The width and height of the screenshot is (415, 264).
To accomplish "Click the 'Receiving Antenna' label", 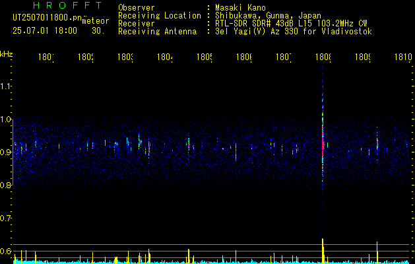I will 158,32.
